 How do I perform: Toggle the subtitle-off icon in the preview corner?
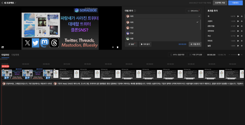click(x=3, y=47)
